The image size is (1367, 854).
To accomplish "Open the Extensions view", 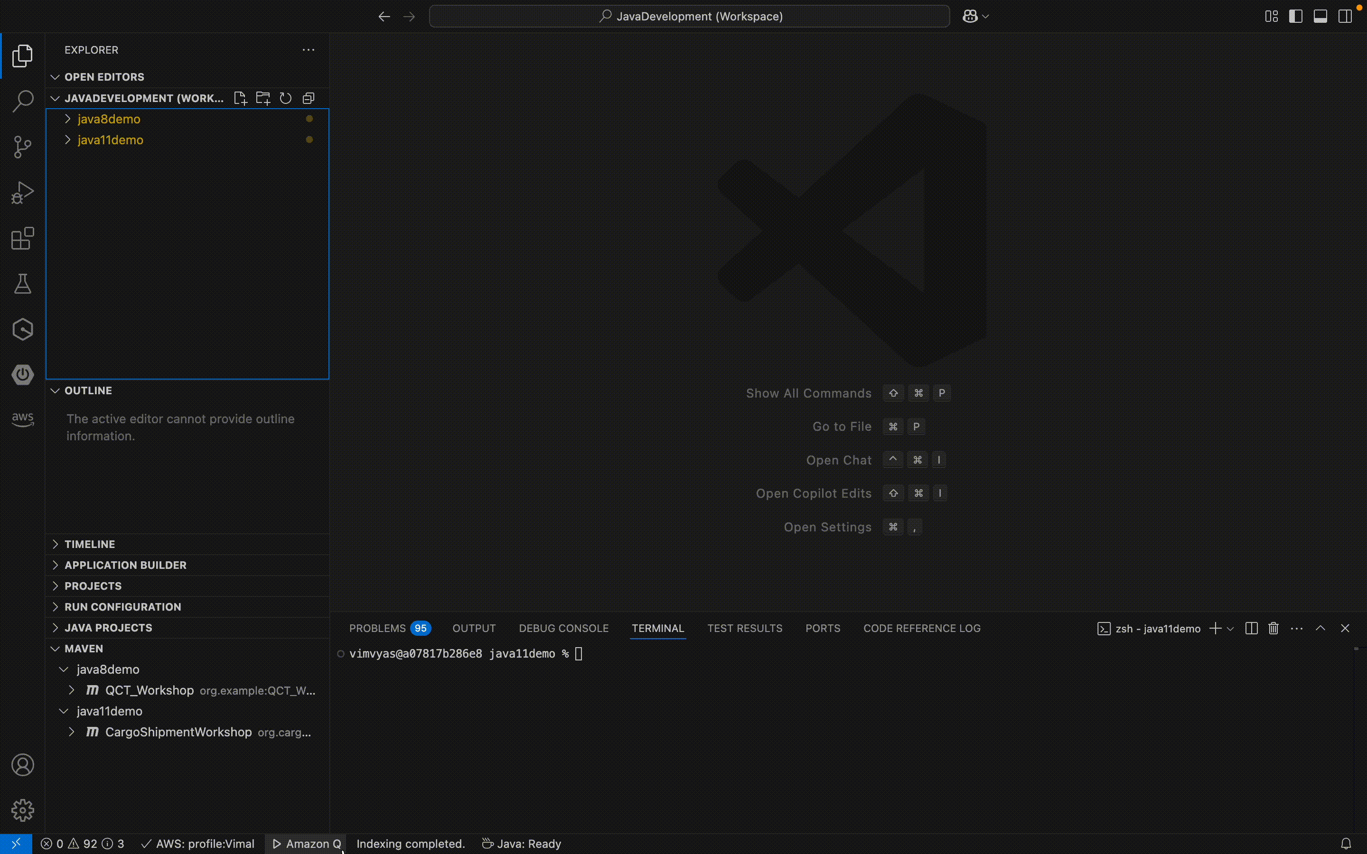I will point(23,238).
